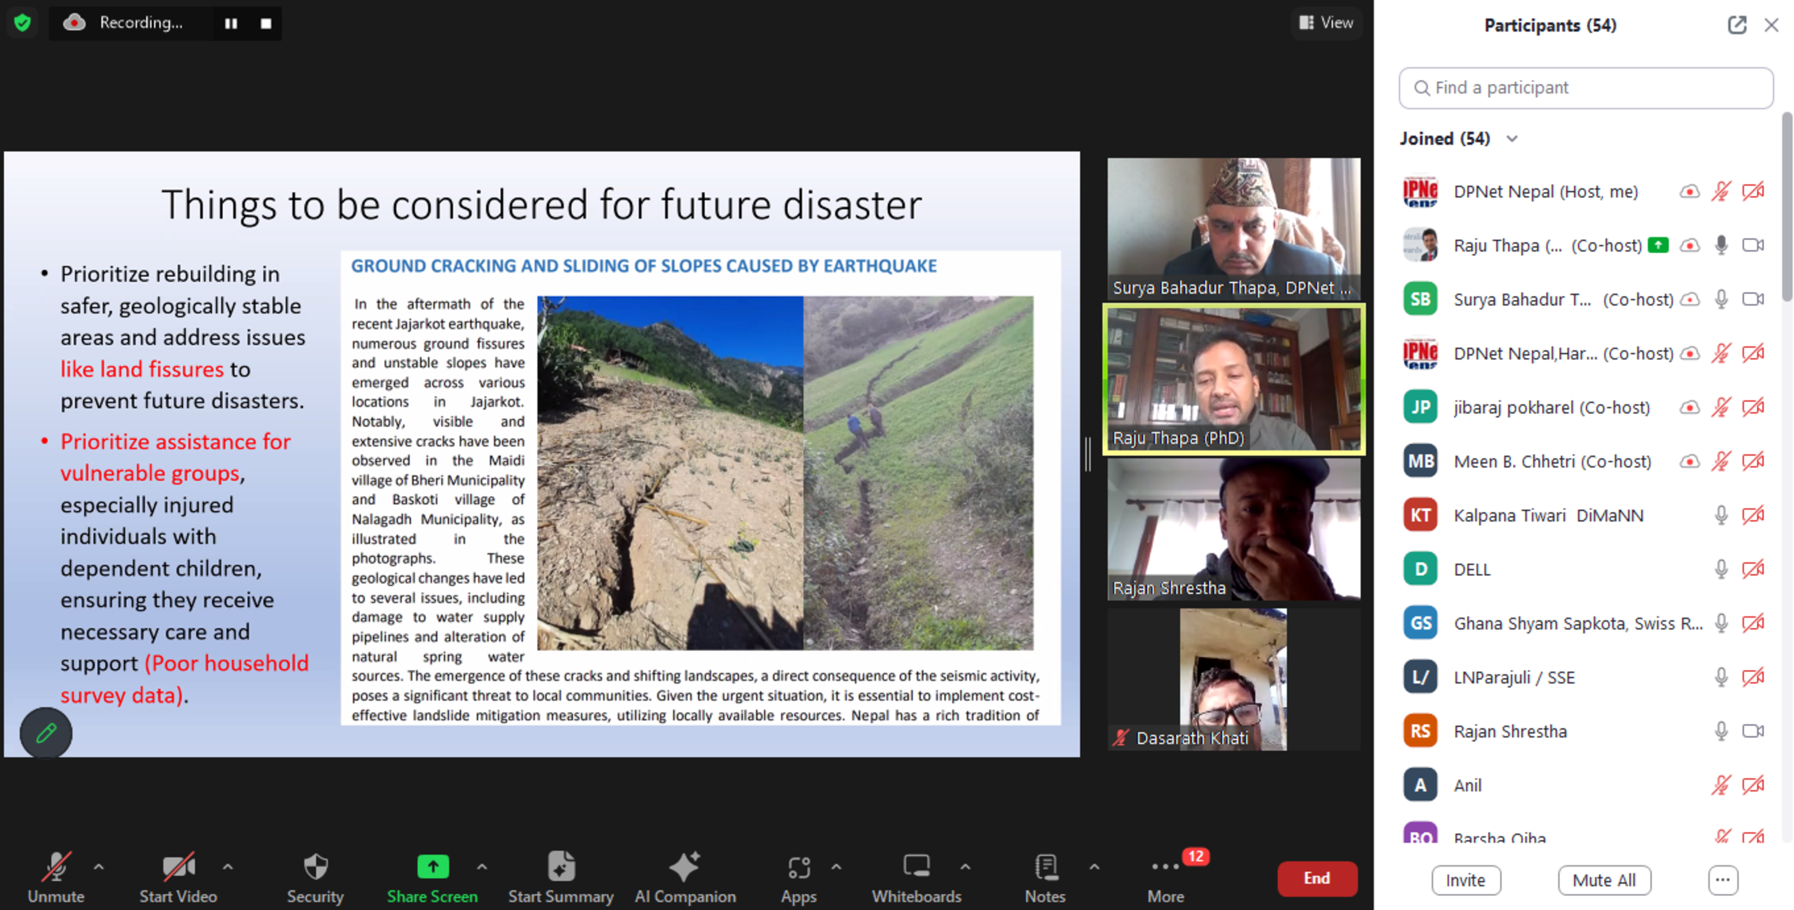Stop the meeting recording
1794x910 pixels.
[x=266, y=24]
